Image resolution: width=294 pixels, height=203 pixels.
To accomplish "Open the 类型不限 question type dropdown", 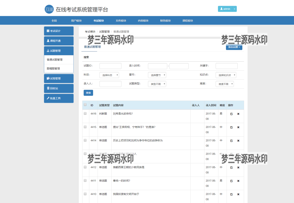I will tap(157, 84).
